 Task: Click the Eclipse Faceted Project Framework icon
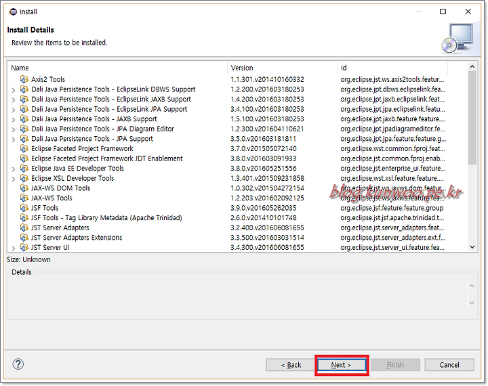tap(24, 149)
